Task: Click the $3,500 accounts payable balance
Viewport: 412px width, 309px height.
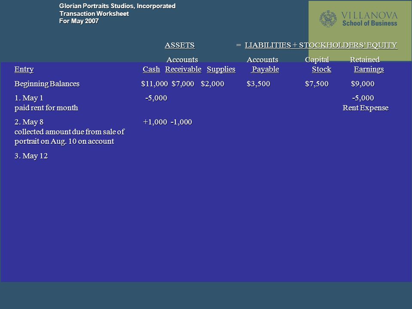Action: [x=258, y=84]
